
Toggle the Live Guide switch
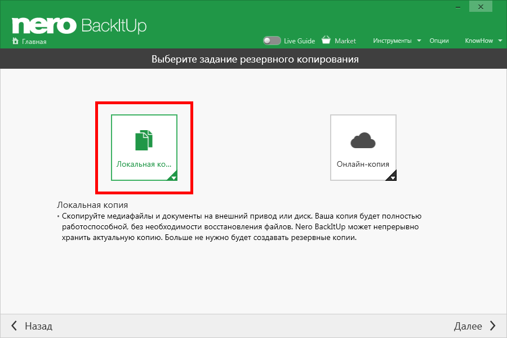point(272,41)
